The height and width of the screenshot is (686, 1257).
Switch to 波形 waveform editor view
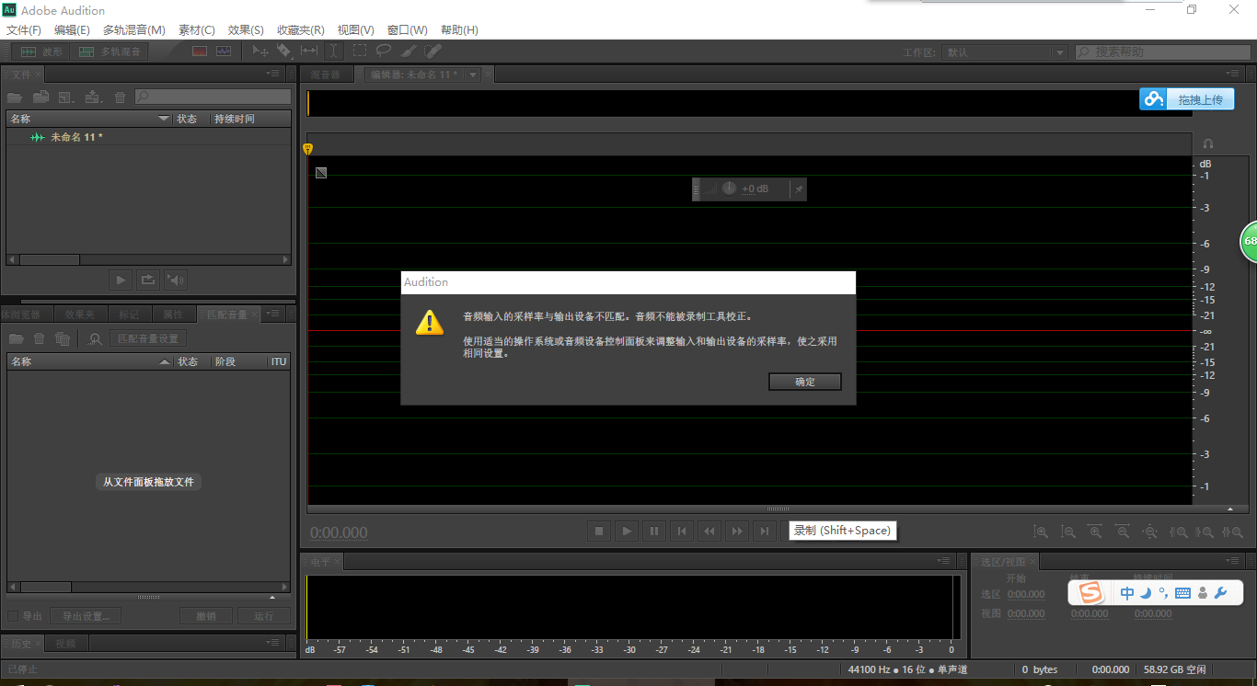pos(41,52)
